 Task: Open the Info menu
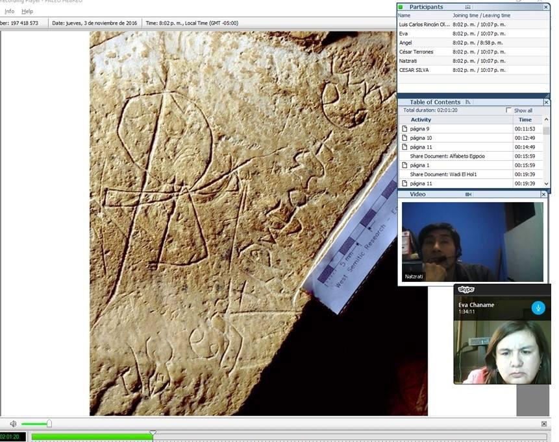[x=9, y=12]
